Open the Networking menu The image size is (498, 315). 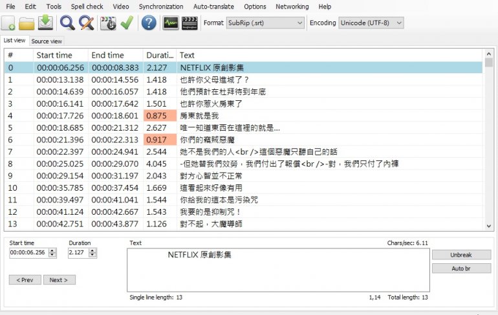292,6
